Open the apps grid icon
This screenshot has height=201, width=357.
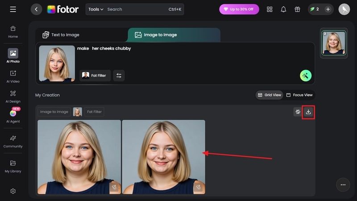click(x=270, y=9)
